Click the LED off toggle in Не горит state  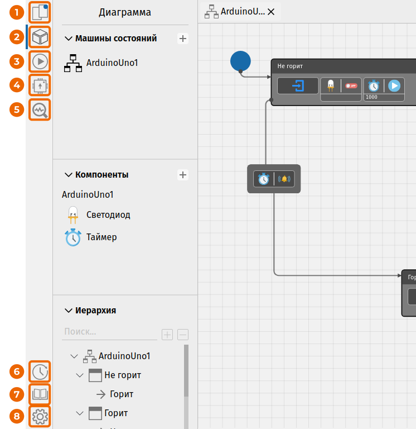coord(351,86)
